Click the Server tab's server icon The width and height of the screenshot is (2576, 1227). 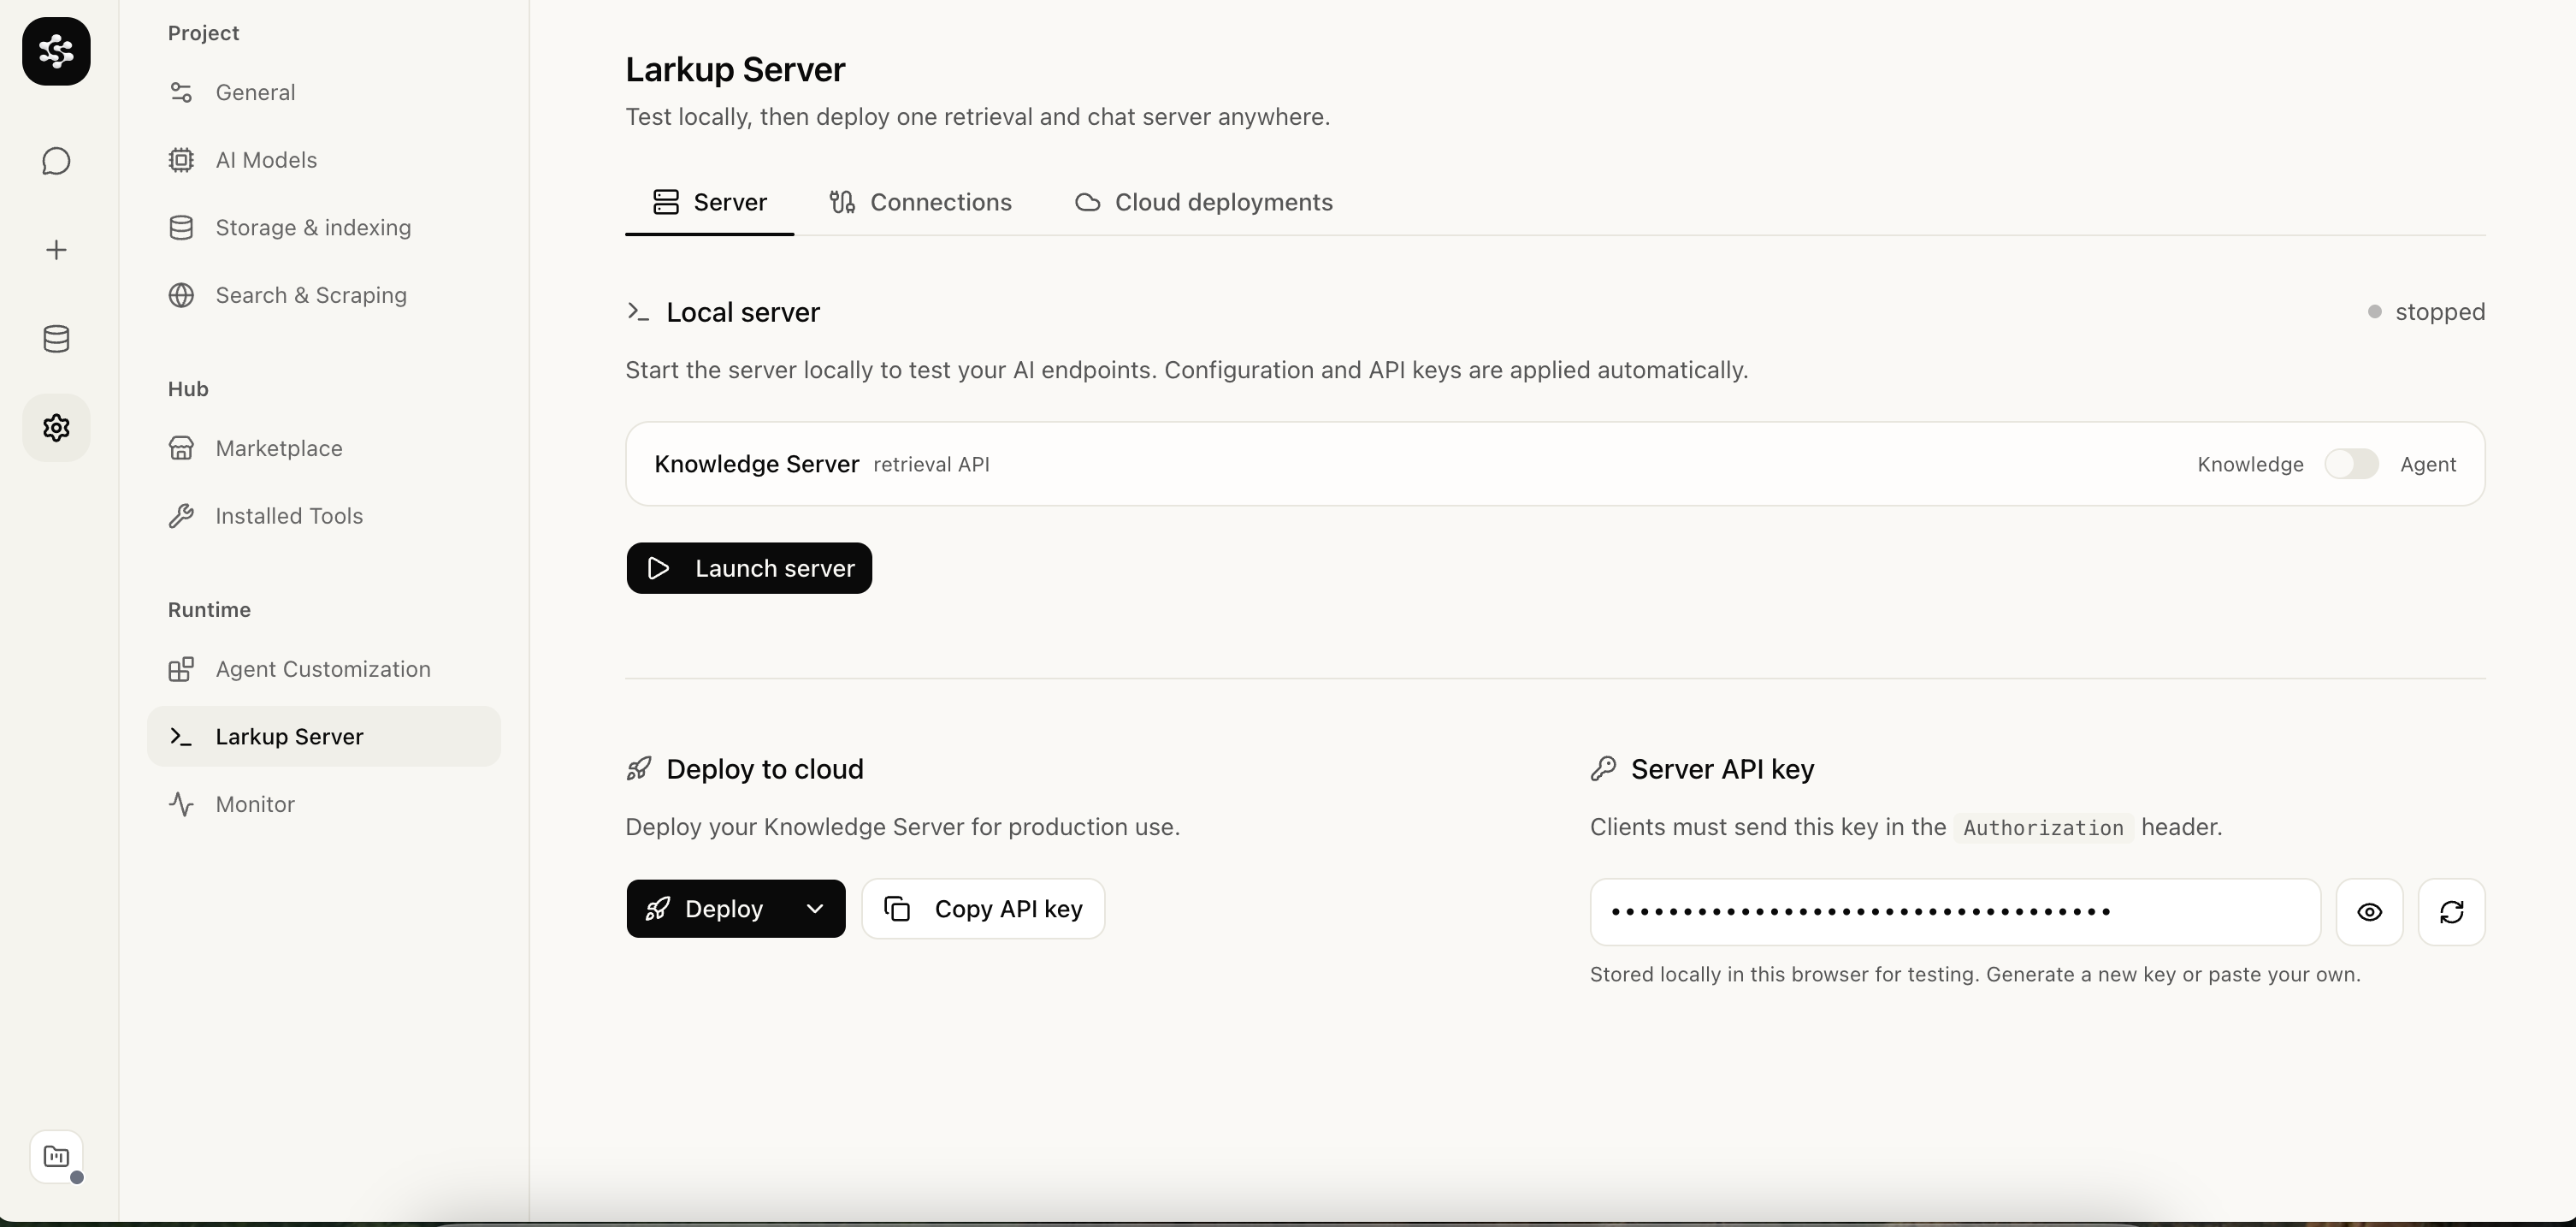pyautogui.click(x=666, y=202)
